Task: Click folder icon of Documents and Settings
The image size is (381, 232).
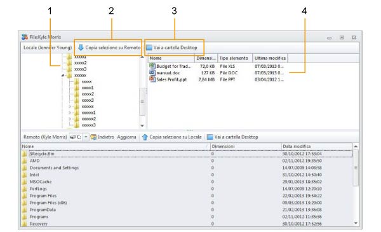Action: 24,168
